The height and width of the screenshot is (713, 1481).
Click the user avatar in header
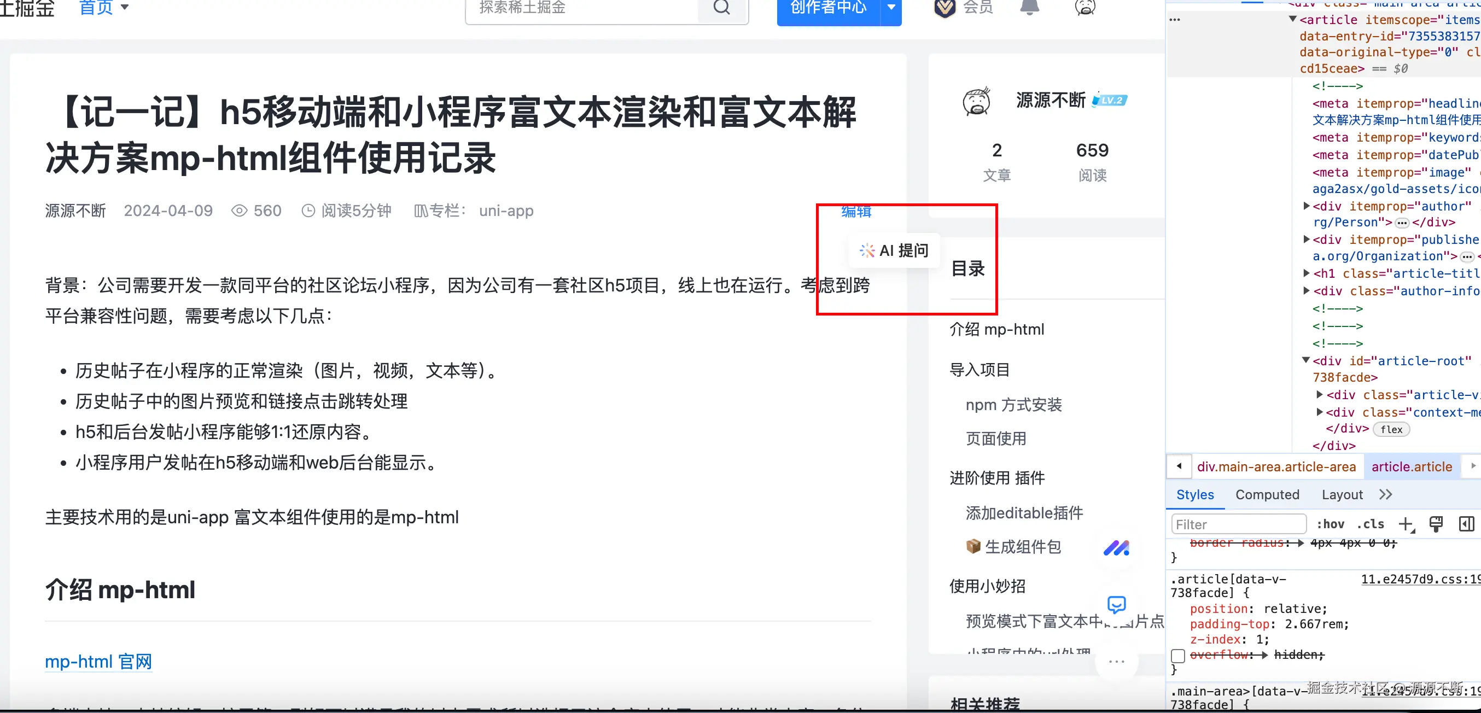point(1085,8)
